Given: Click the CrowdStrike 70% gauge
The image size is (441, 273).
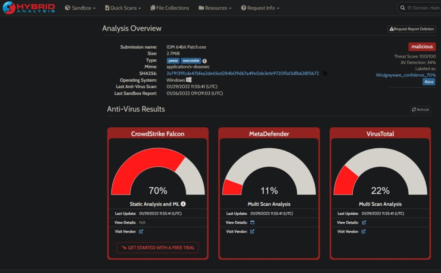Looking at the screenshot, I should (158, 172).
